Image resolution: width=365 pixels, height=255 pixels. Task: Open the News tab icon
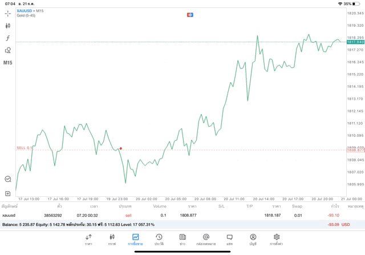[x=182, y=239]
